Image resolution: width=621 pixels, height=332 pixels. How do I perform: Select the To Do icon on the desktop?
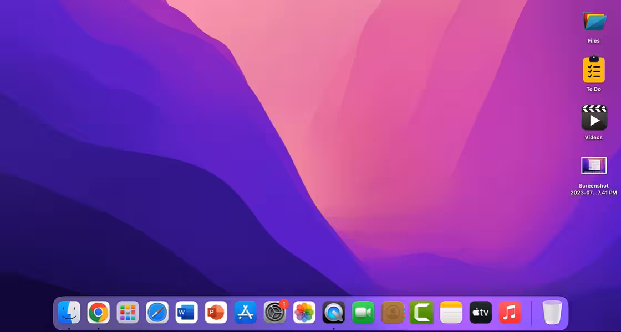coord(594,69)
